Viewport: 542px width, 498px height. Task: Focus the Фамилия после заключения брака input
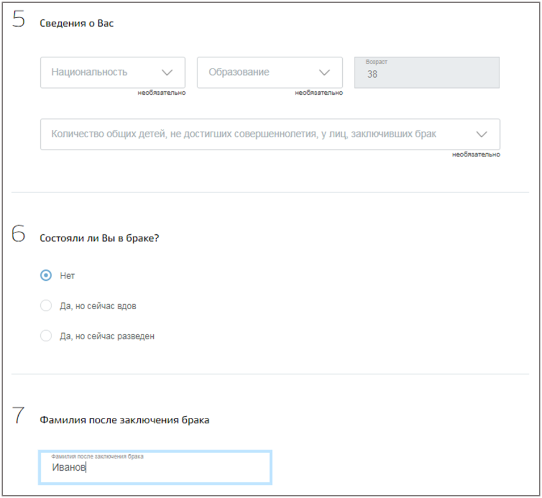tap(155, 467)
